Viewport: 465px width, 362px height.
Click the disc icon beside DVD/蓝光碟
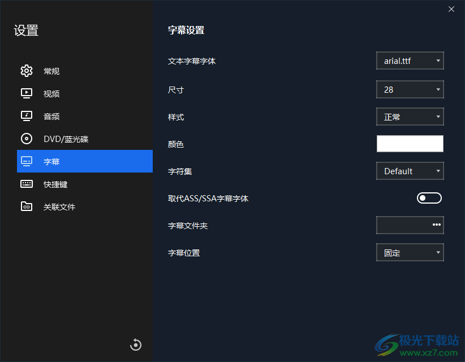(x=27, y=139)
